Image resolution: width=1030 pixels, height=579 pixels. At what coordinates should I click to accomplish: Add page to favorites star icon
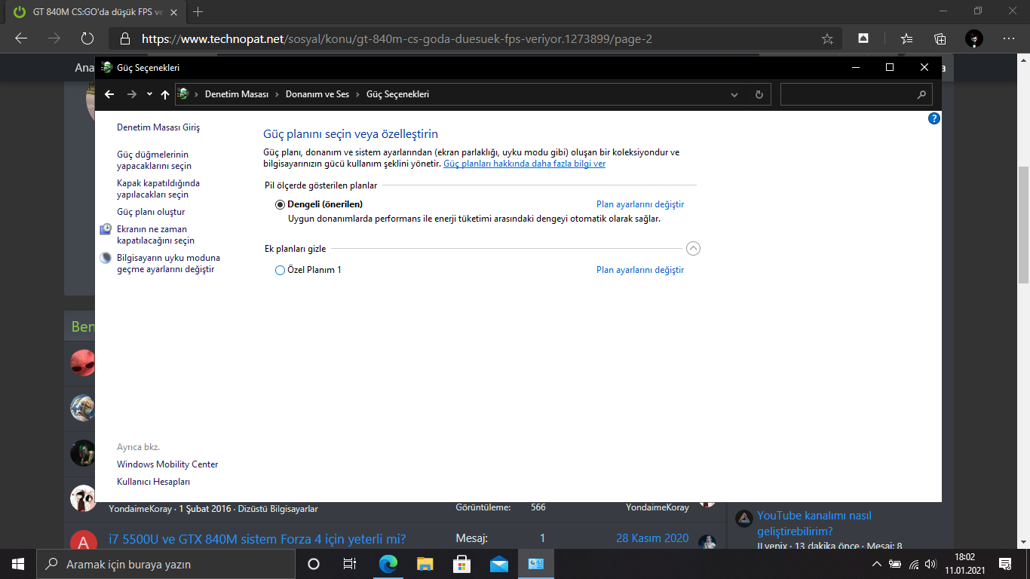pyautogui.click(x=827, y=38)
